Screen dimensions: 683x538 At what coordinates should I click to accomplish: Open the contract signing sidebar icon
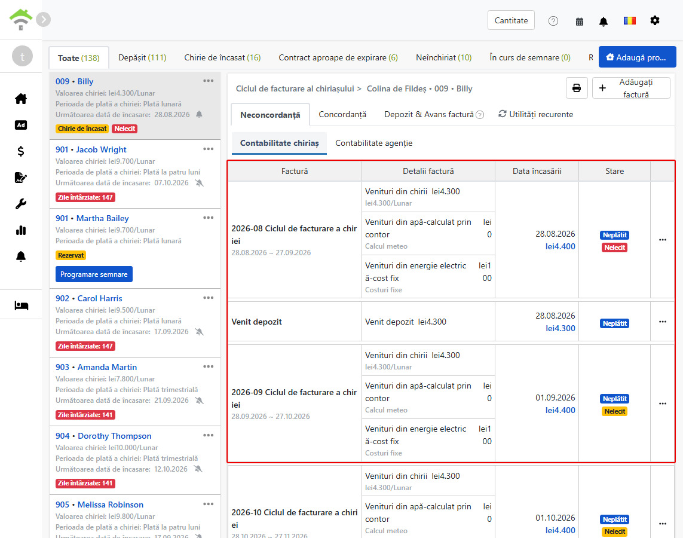[21, 178]
